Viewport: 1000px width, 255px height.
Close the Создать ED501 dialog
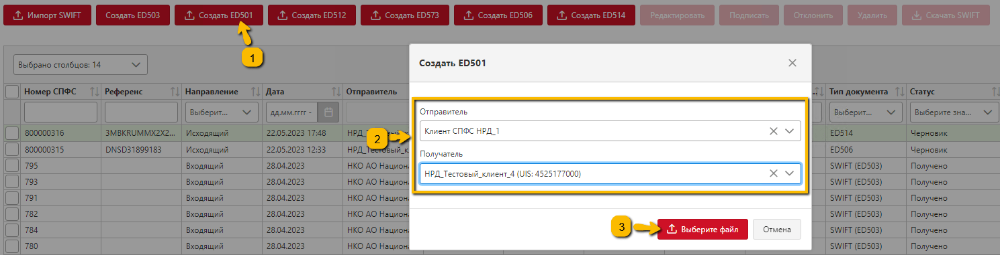(x=792, y=63)
